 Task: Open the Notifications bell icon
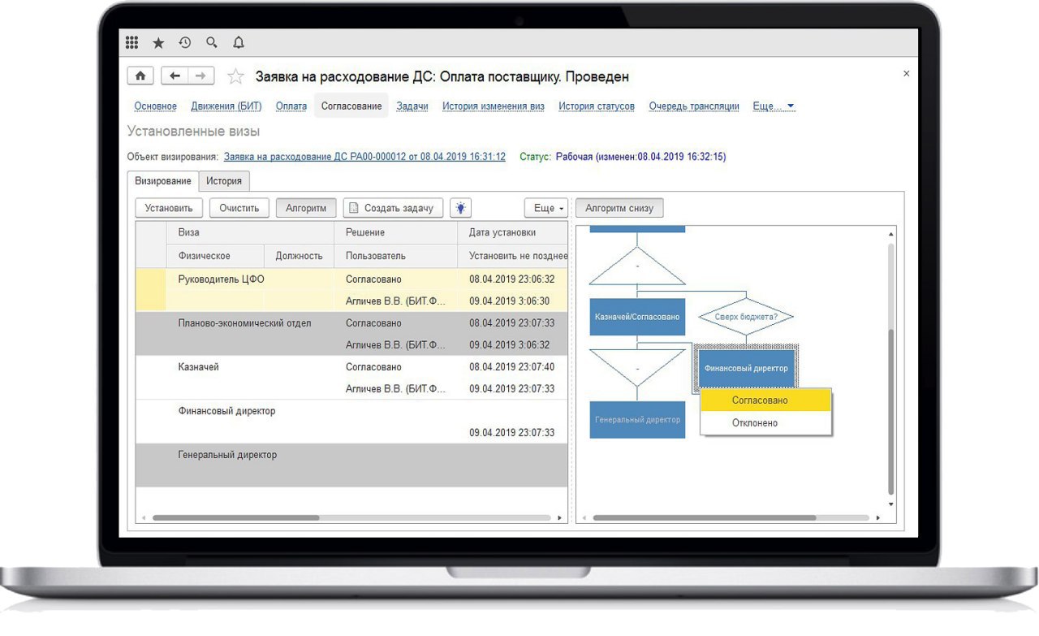click(x=238, y=42)
